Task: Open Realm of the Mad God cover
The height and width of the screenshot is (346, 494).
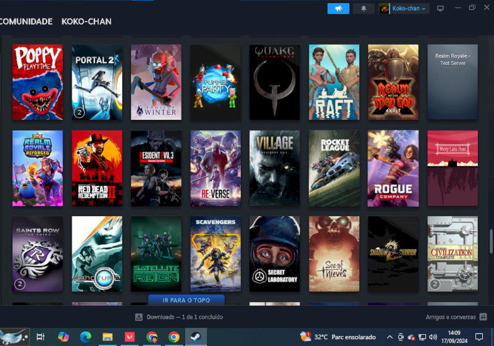Action: tap(393, 82)
